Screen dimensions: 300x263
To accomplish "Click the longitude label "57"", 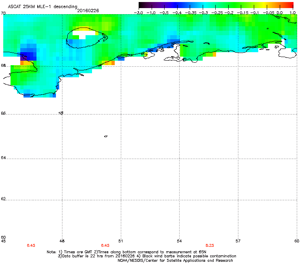I will [x=238, y=241].
